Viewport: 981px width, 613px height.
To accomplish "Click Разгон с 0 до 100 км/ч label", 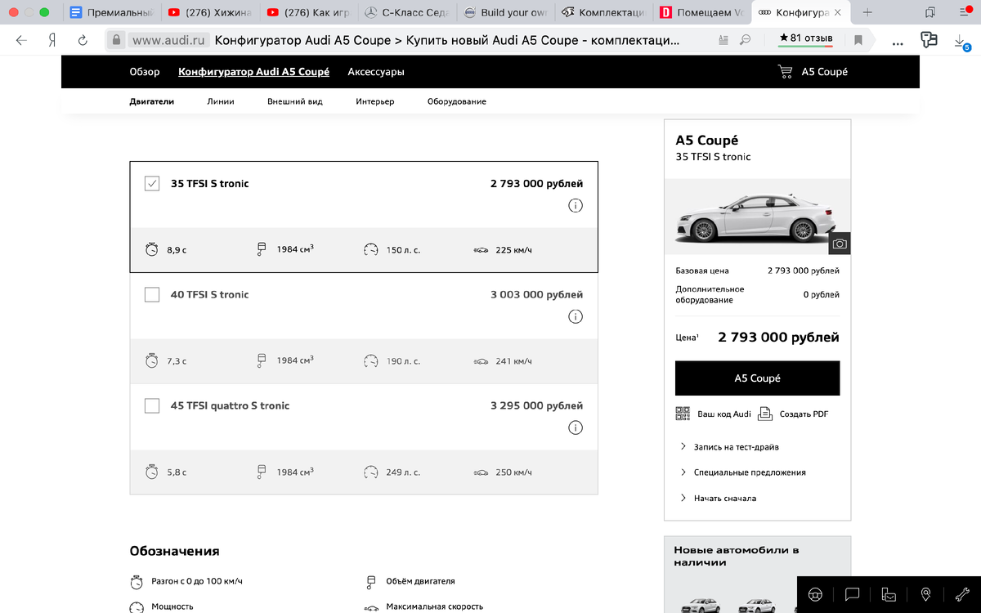I will pos(197,581).
